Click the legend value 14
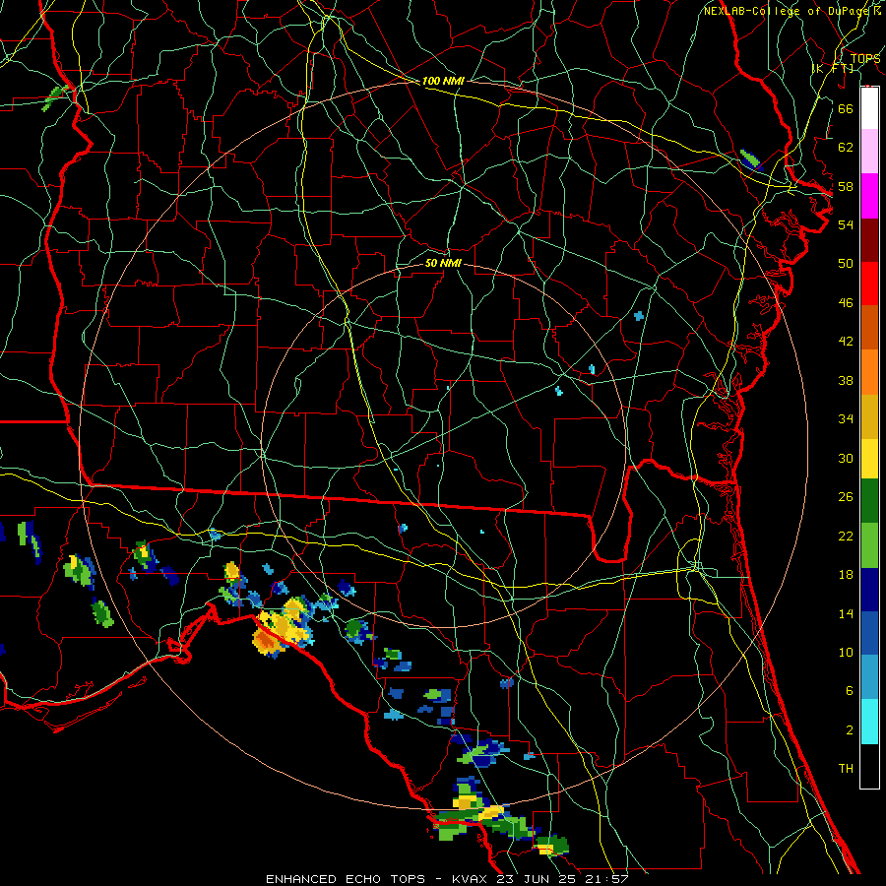This screenshot has height=886, width=886. click(846, 613)
